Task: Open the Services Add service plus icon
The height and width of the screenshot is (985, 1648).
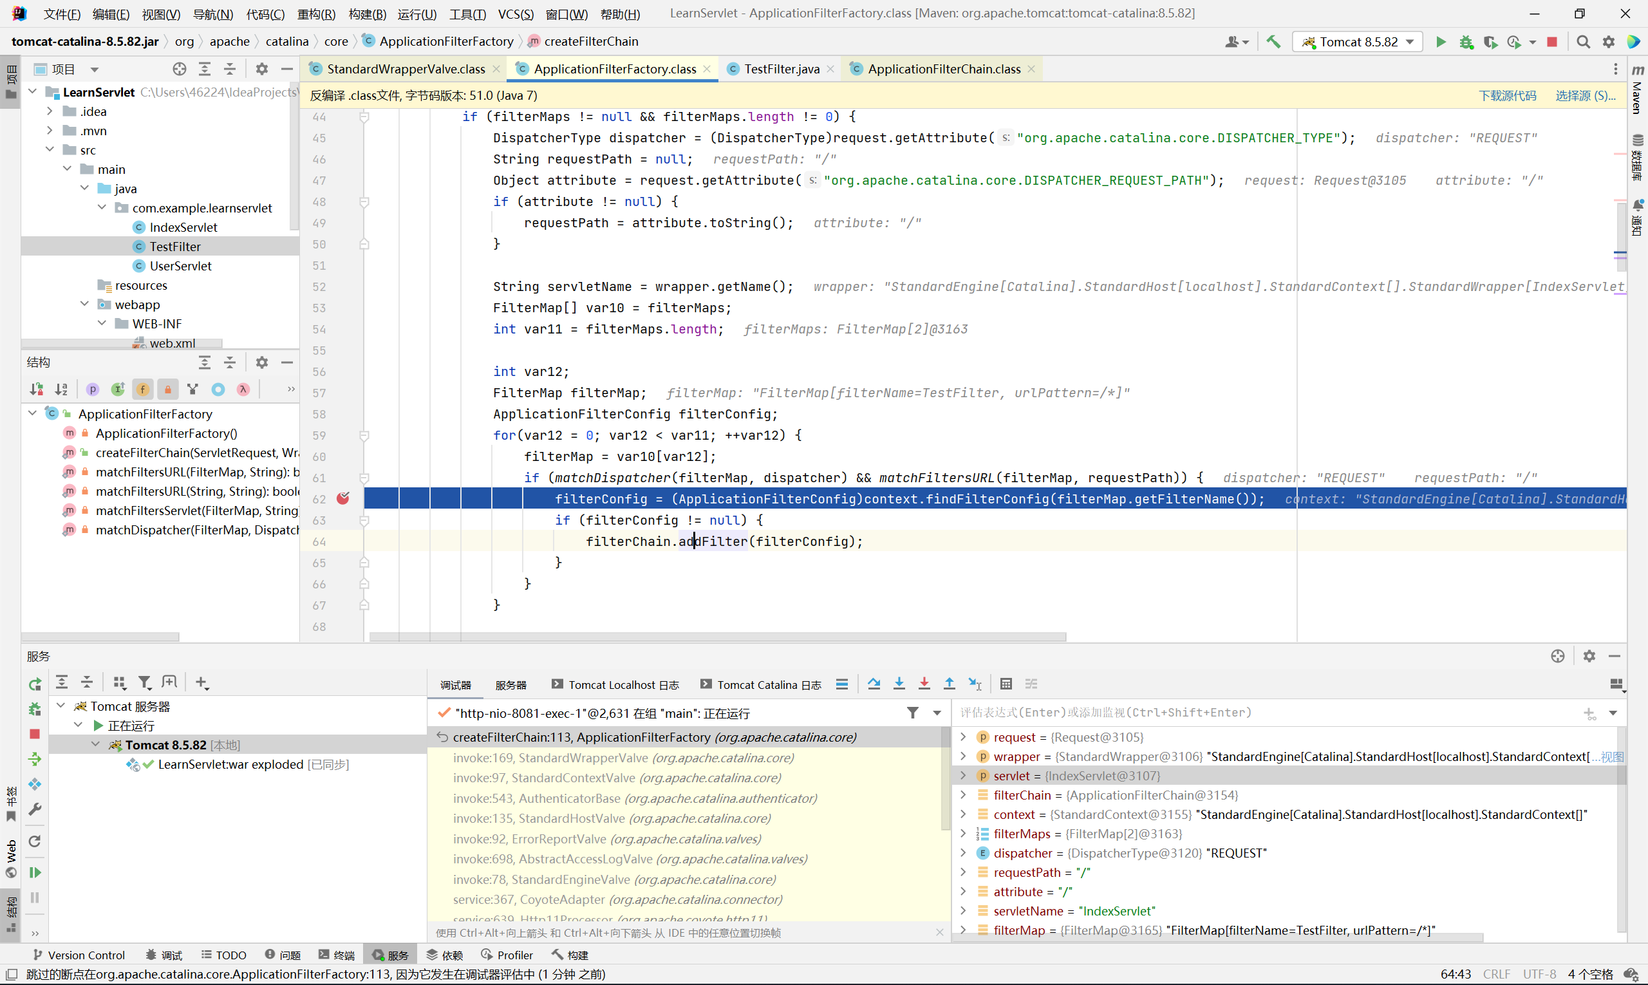Action: click(x=202, y=682)
